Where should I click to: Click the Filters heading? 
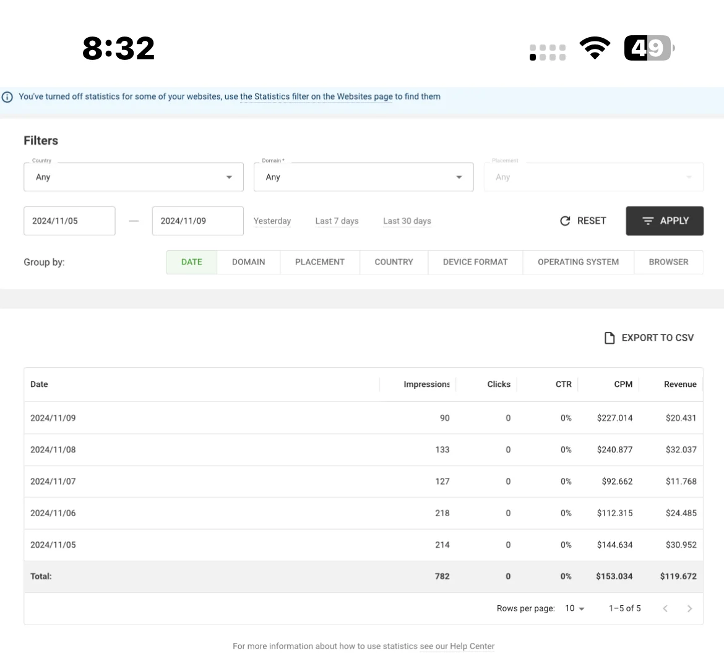tap(41, 141)
